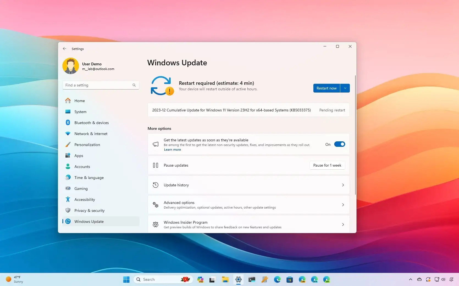Open the Restart now dropdown arrow

point(345,88)
